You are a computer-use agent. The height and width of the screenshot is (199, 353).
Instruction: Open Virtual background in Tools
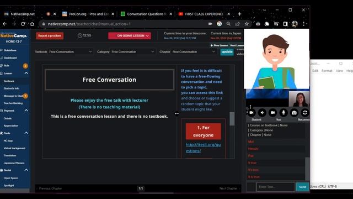15,148
